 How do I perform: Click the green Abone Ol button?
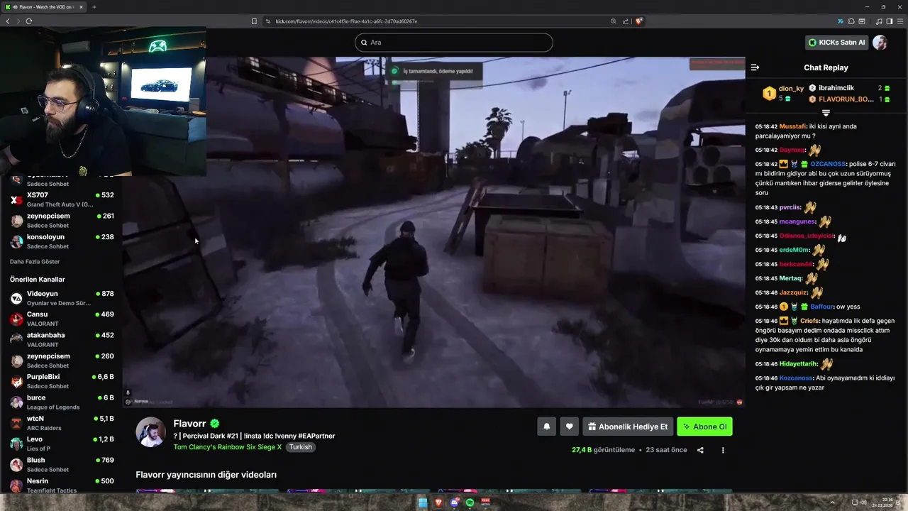point(704,427)
